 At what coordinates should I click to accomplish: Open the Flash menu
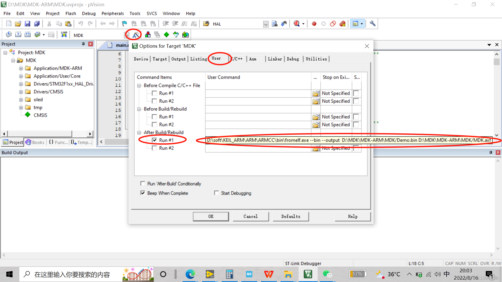[x=71, y=13]
